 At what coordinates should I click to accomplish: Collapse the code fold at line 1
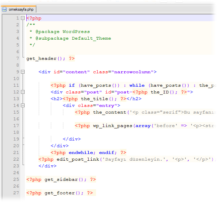23,18
